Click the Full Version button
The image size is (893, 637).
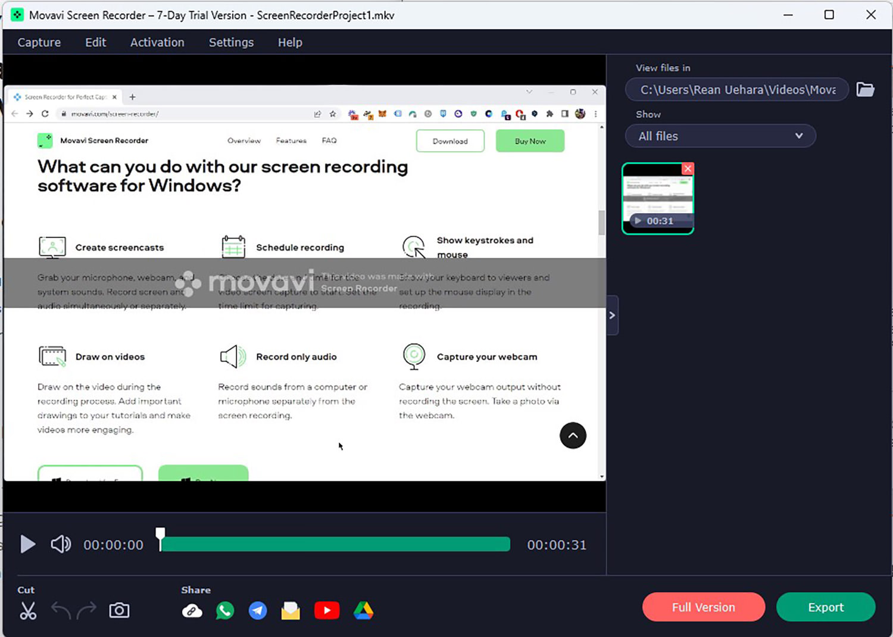(x=704, y=607)
